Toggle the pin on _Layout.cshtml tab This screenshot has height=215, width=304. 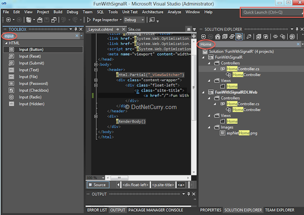[118, 29]
